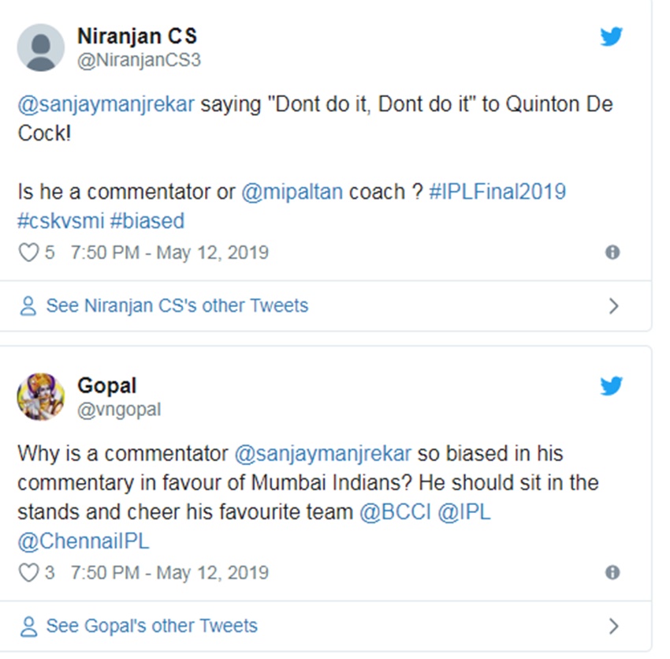The image size is (670, 659).
Task: Open the @mipaltan mention link
Action: pos(293,193)
